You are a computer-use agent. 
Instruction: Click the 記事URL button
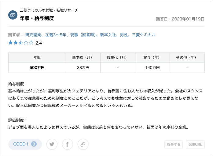[x=195, y=145]
